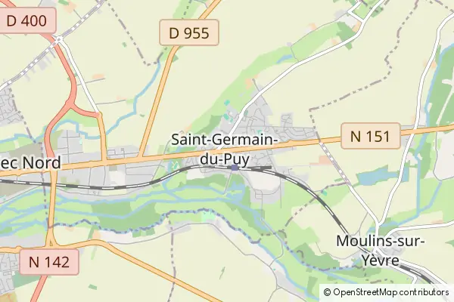The image size is (454, 302).
Task: Click the partially visible 'ec Nord' label
Action: 30,163
